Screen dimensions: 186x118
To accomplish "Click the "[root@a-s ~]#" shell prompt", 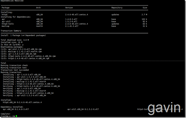I will tap(8, 116).
